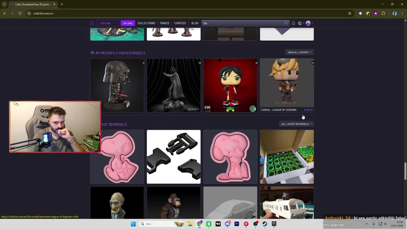Click 'MY RECENTLY VISITED MODELS' heading
The width and height of the screenshot is (407, 229).
tap(120, 53)
